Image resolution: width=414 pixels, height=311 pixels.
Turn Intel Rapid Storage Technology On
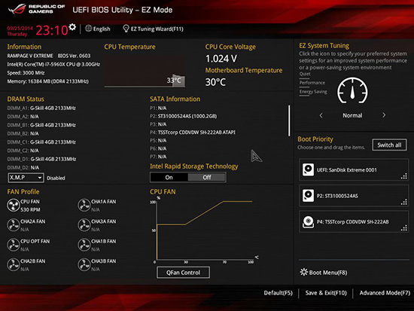[169, 177]
